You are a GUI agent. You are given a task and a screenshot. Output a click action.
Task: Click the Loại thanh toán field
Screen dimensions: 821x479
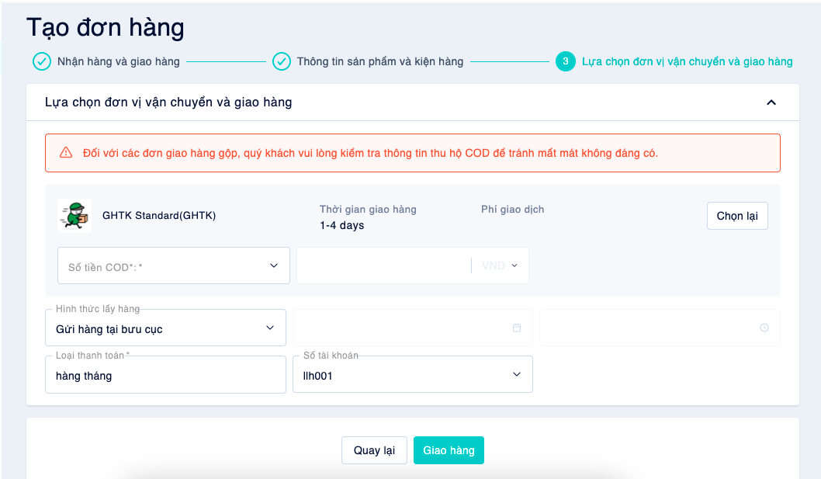(x=165, y=374)
